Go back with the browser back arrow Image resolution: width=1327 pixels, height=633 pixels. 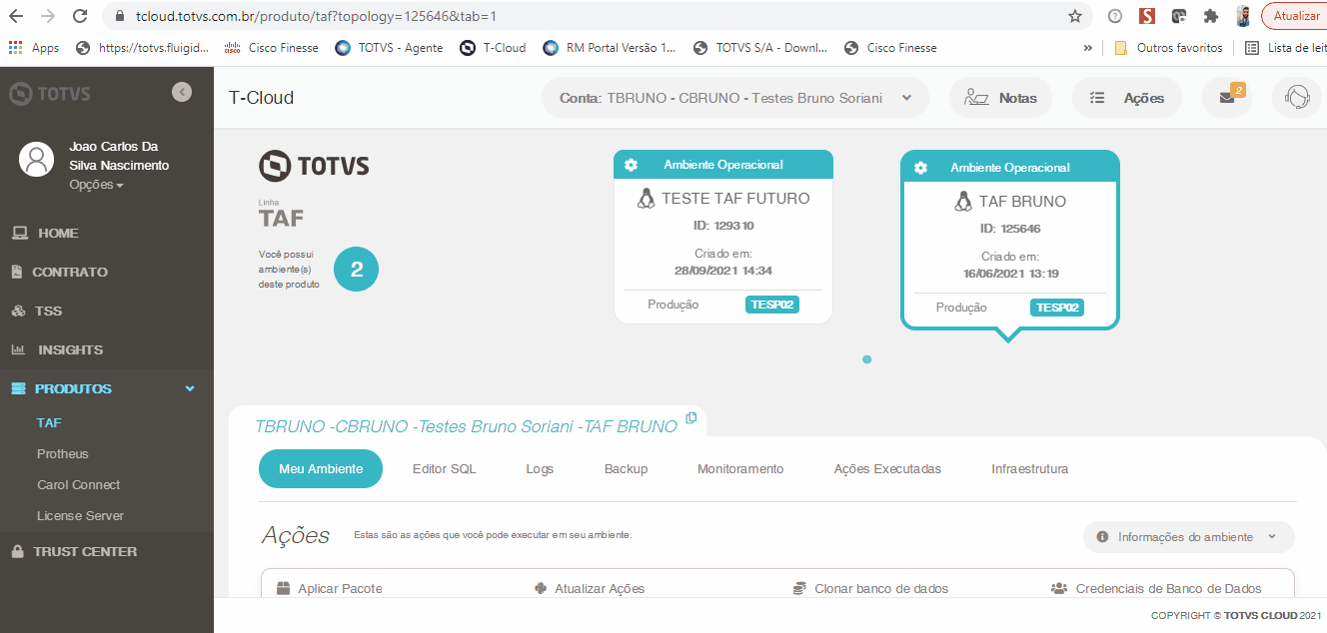pos(17,16)
